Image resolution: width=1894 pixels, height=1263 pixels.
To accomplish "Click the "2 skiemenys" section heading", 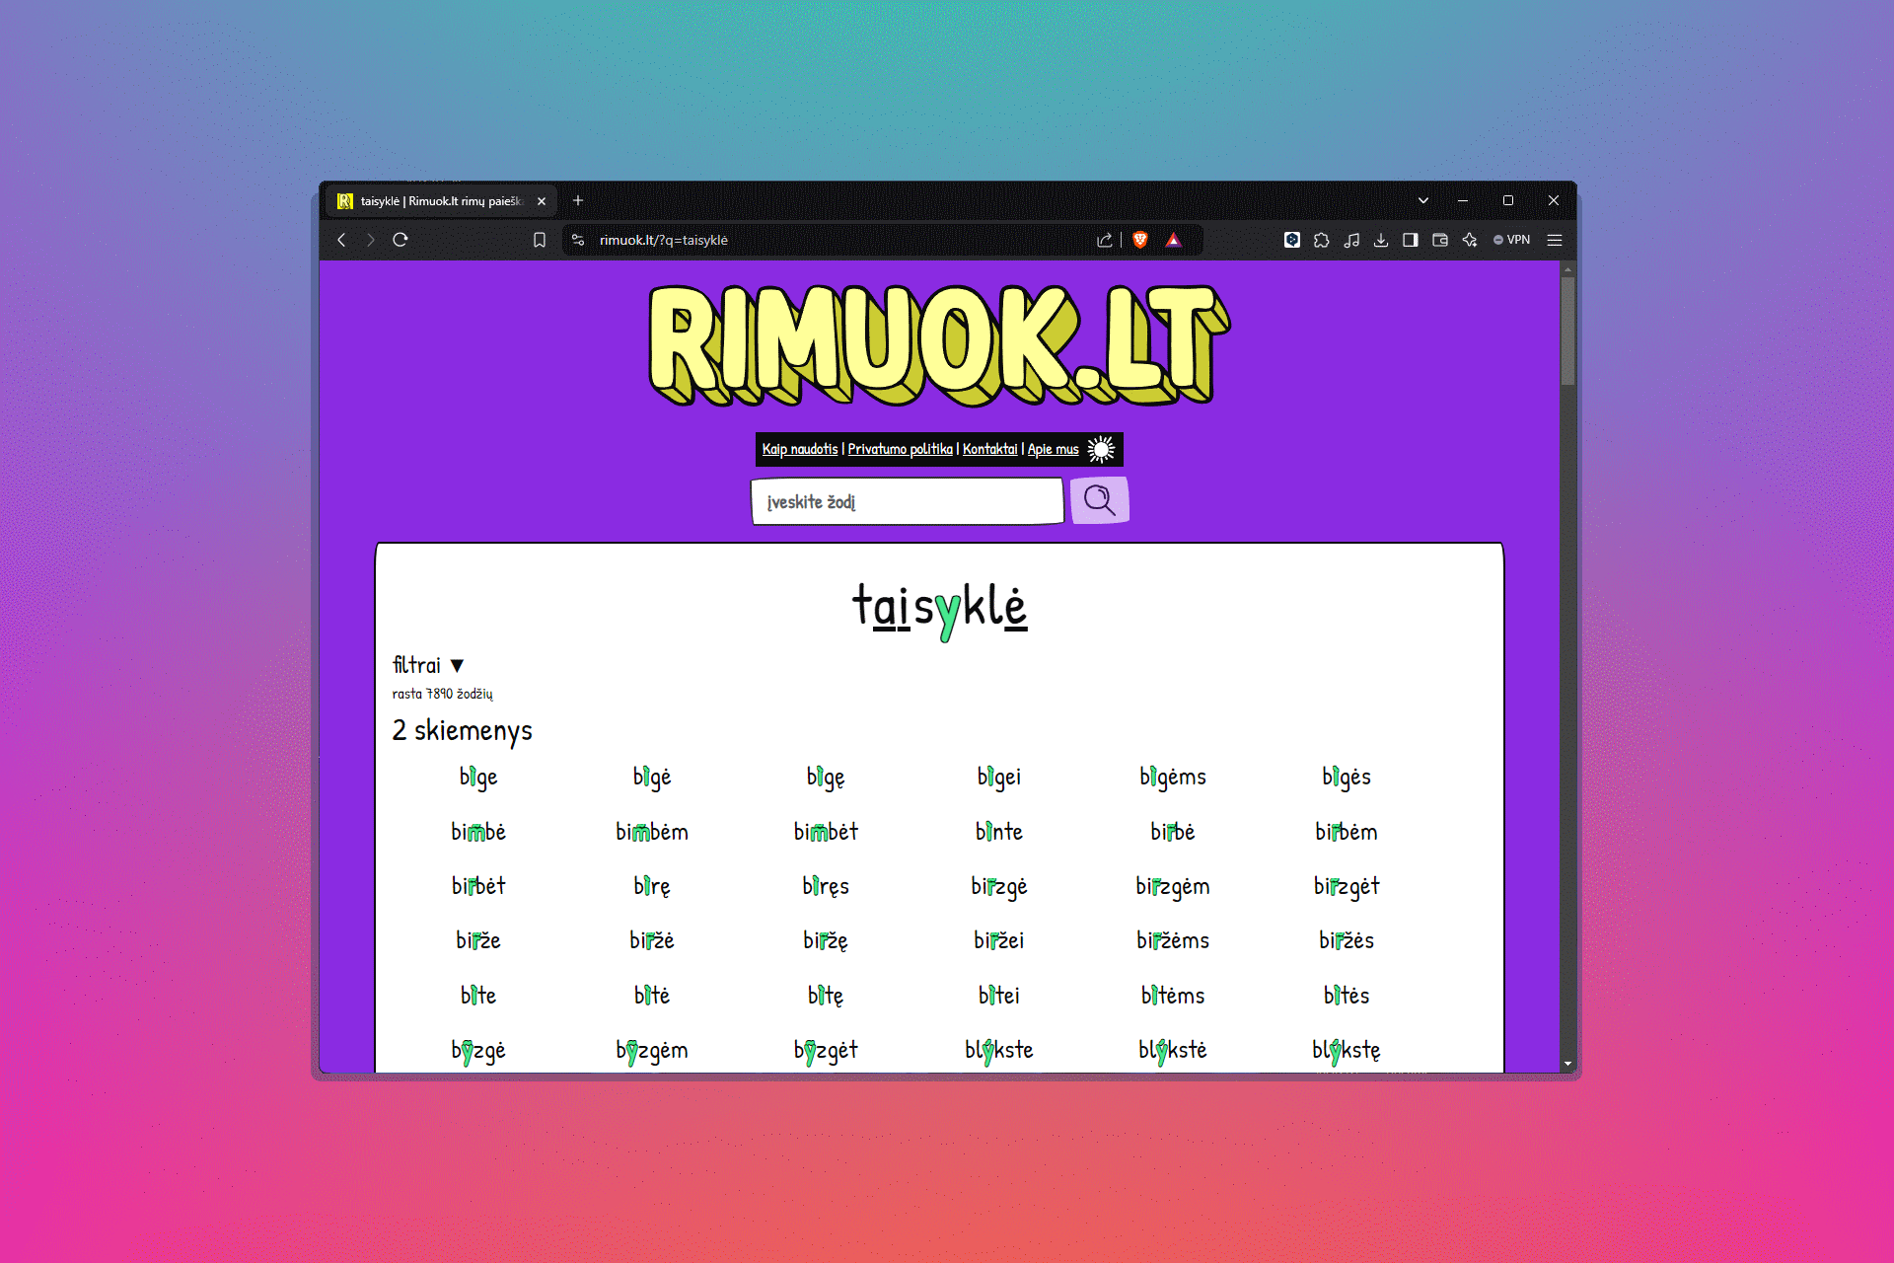I will [x=462, y=731].
